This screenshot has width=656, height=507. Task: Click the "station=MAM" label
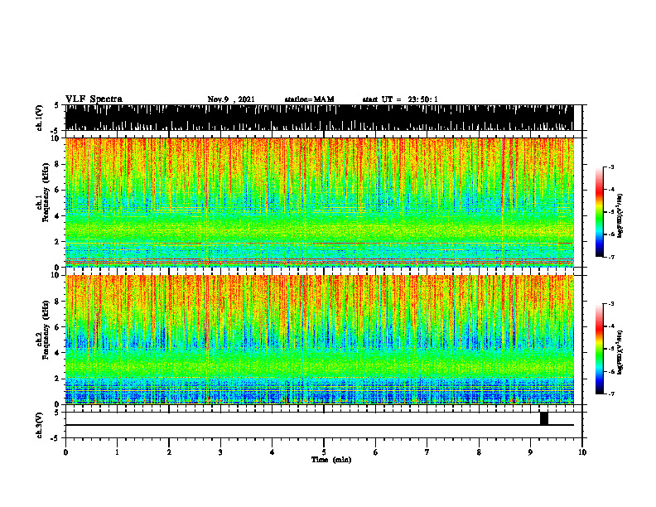pyautogui.click(x=309, y=99)
